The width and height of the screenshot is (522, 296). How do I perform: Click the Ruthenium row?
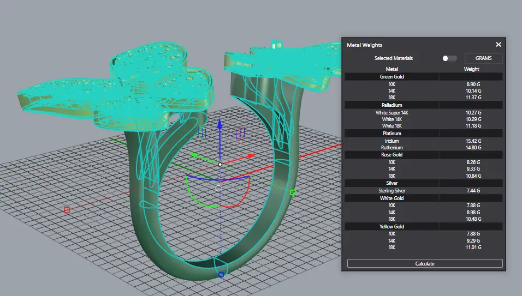tap(424, 148)
